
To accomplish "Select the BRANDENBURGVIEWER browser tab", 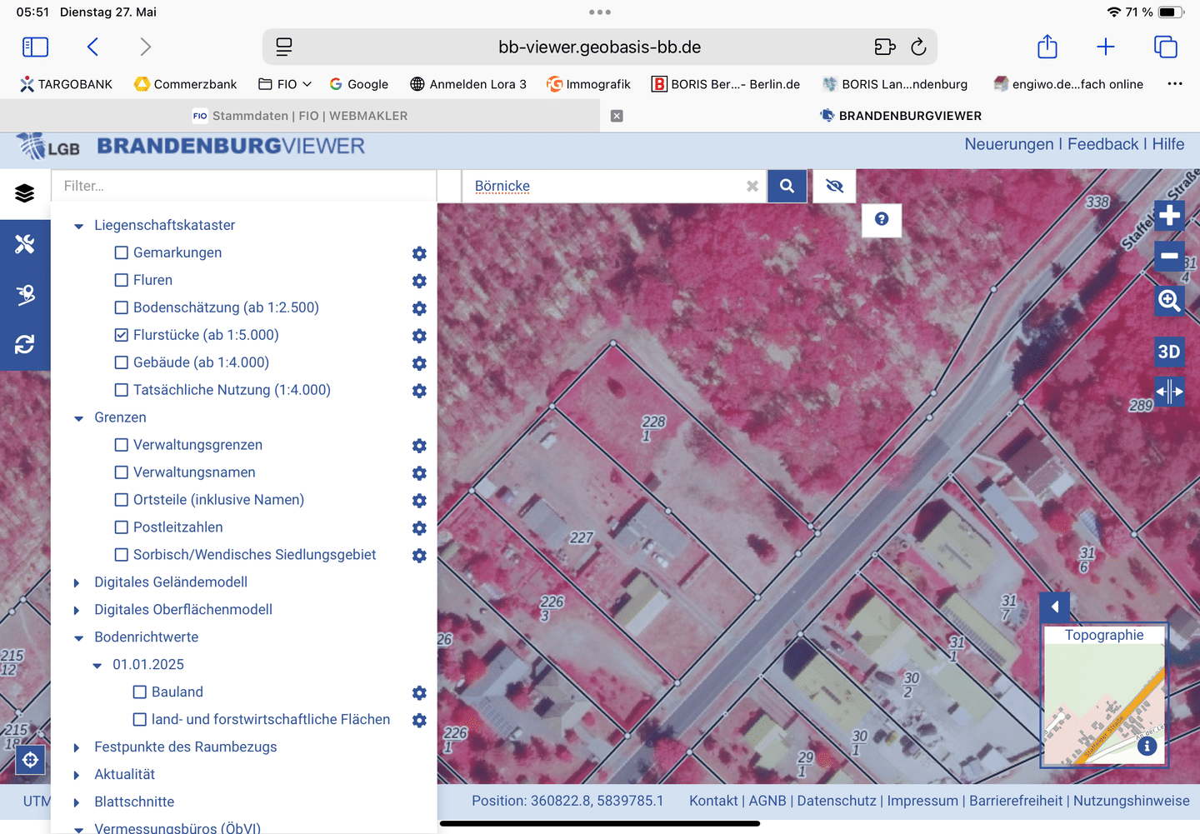I will (900, 116).
